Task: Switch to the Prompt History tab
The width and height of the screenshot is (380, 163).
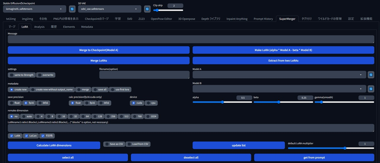Action: tap(263, 19)
